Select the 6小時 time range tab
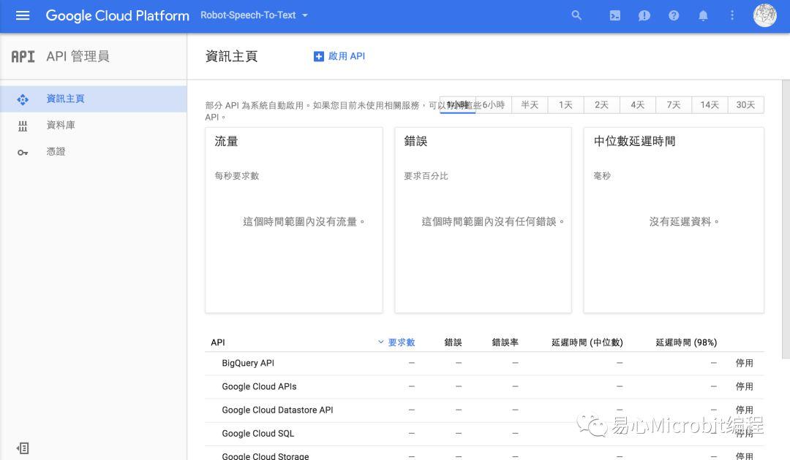Screen dimensions: 790x460 [493, 104]
